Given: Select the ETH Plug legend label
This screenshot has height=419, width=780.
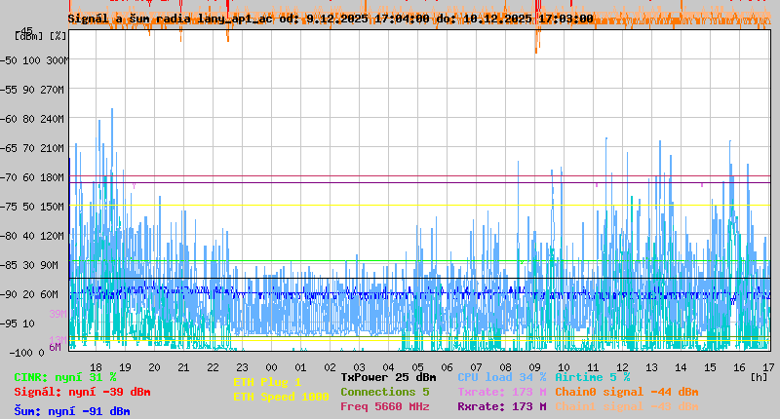Looking at the screenshot, I should (x=267, y=383).
